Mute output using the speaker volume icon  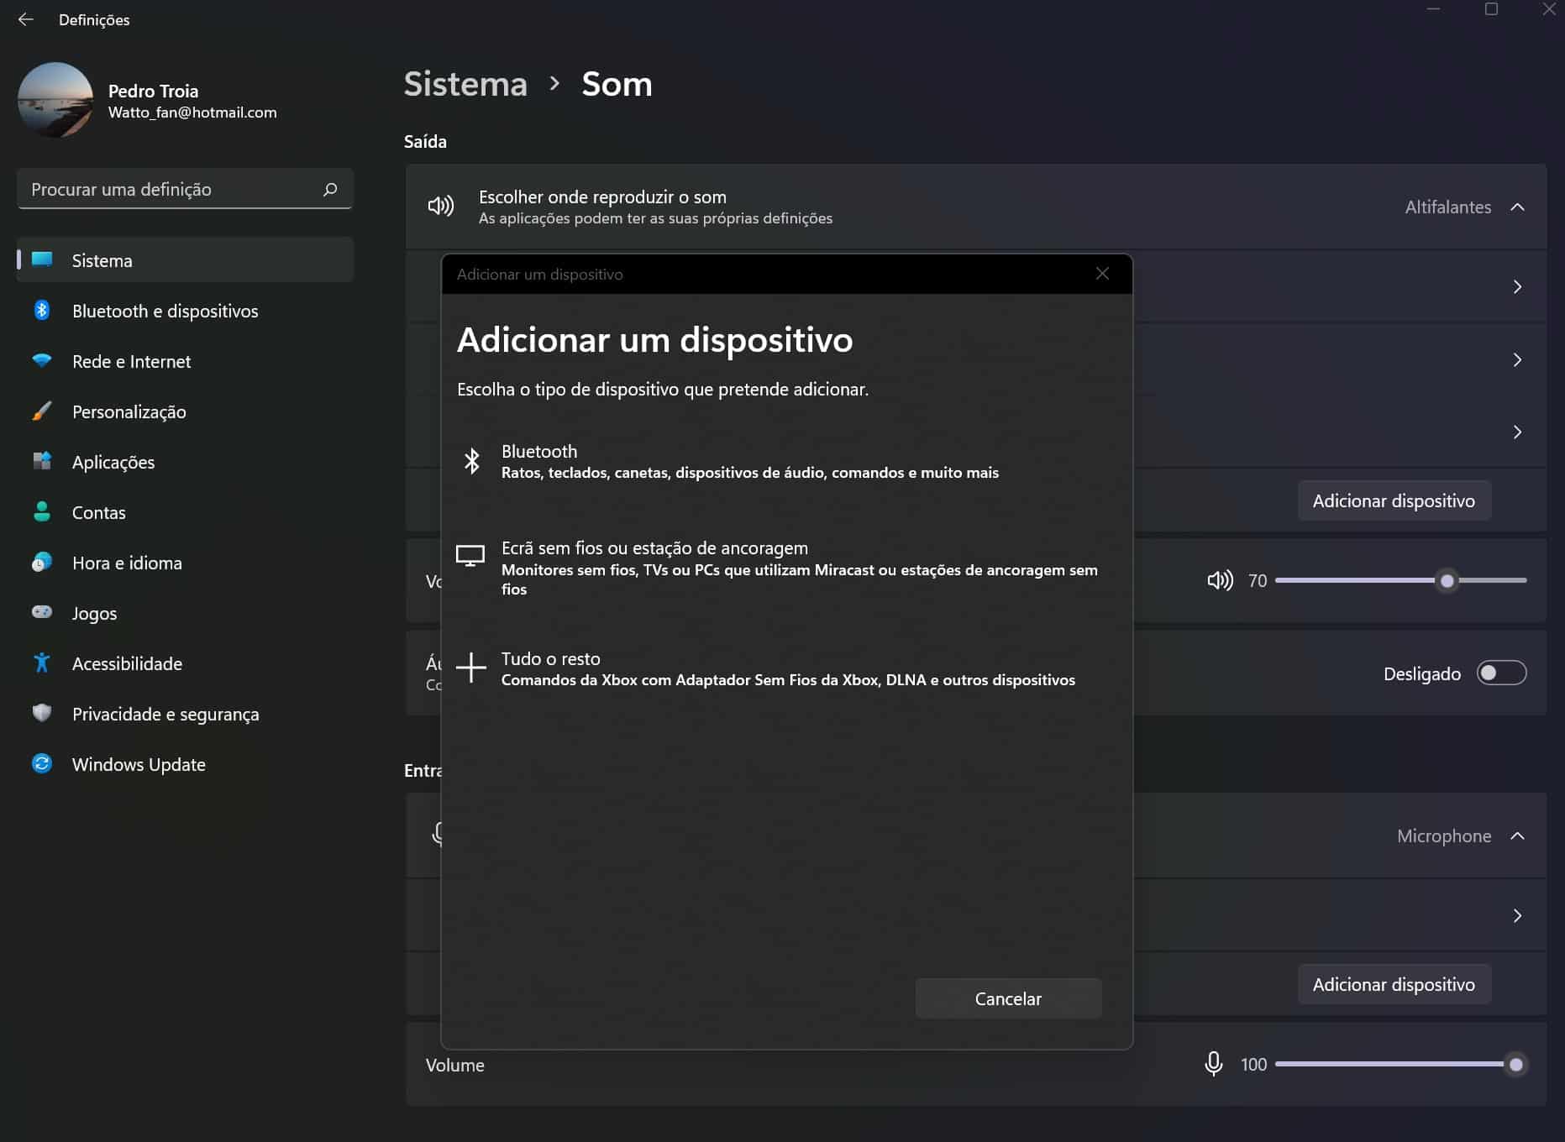point(1220,580)
